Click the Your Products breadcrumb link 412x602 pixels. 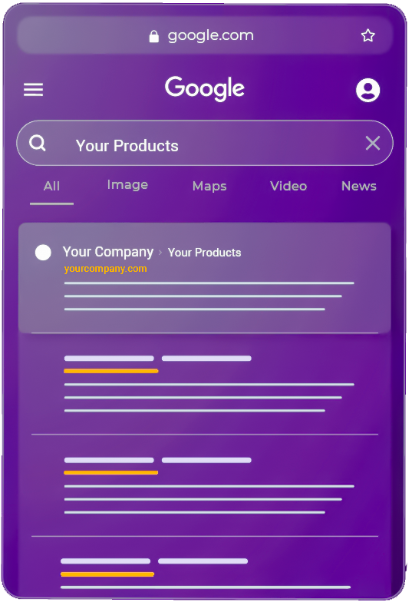(204, 253)
